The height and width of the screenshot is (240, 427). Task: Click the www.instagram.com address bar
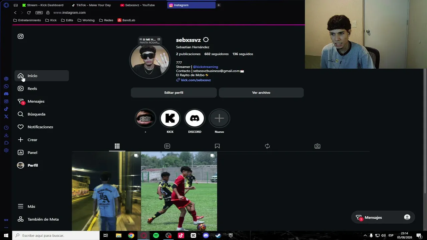click(x=69, y=13)
